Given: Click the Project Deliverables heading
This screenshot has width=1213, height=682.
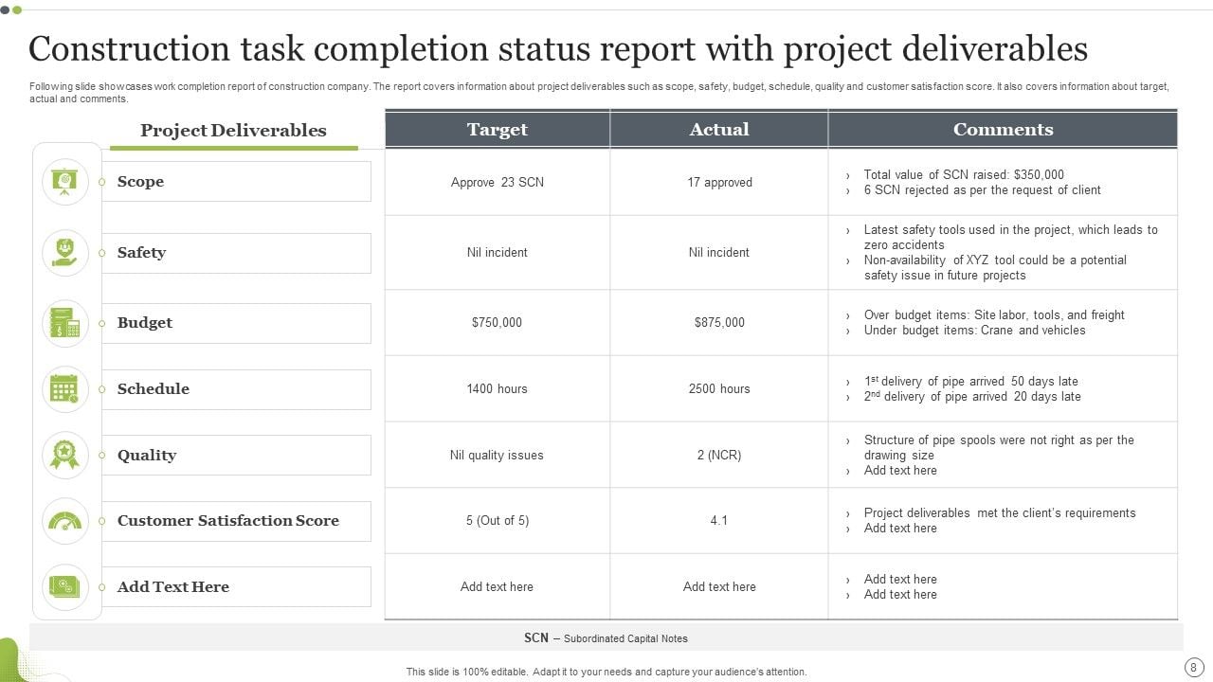Looking at the screenshot, I should 233,131.
